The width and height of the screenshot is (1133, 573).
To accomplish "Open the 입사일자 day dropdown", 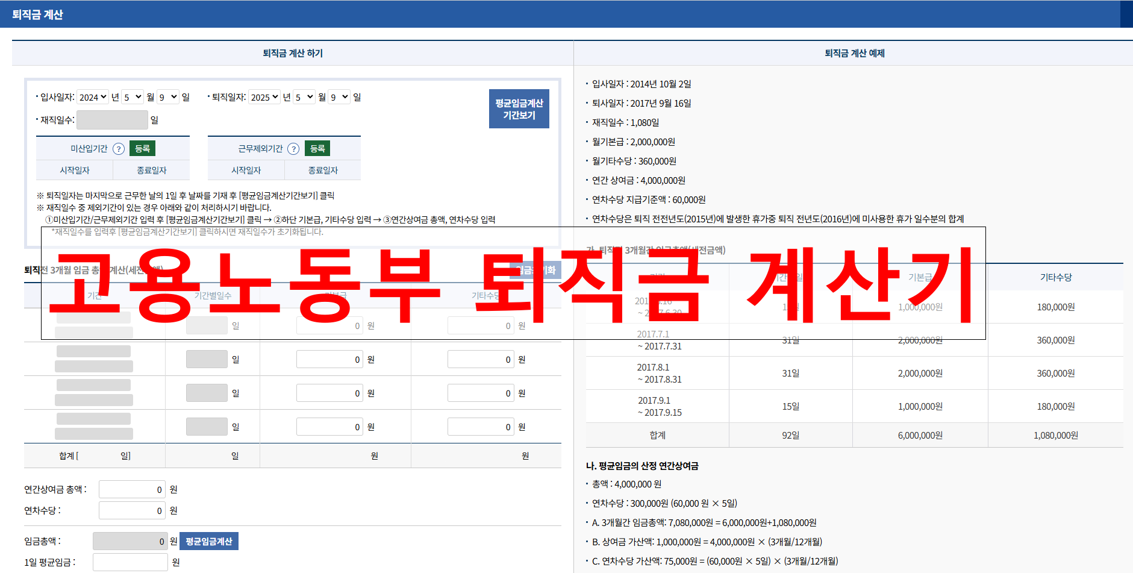I will click(x=168, y=97).
